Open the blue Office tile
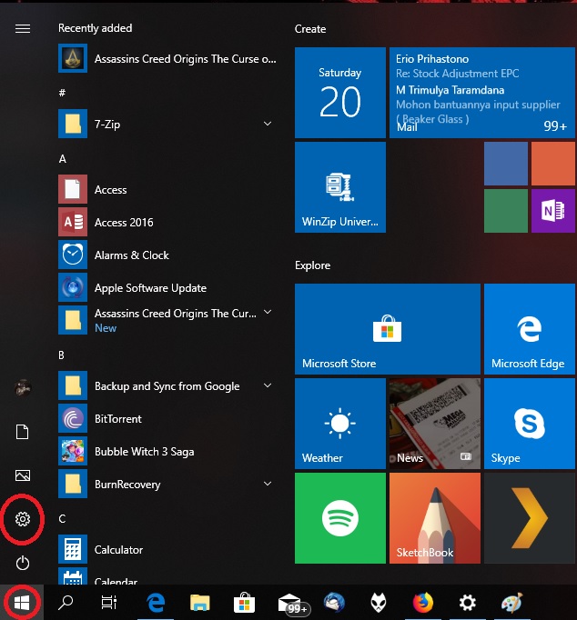 pyautogui.click(x=506, y=164)
